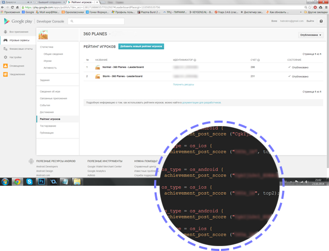Click the help icon next to Идентификатор column
329x251 pixels.
coord(195,60)
